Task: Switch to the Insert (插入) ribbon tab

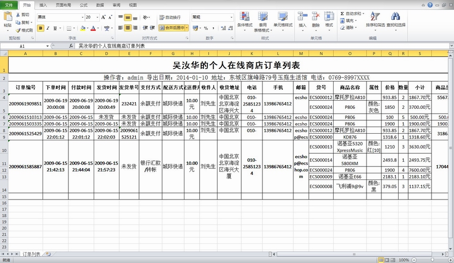Action: [43, 5]
